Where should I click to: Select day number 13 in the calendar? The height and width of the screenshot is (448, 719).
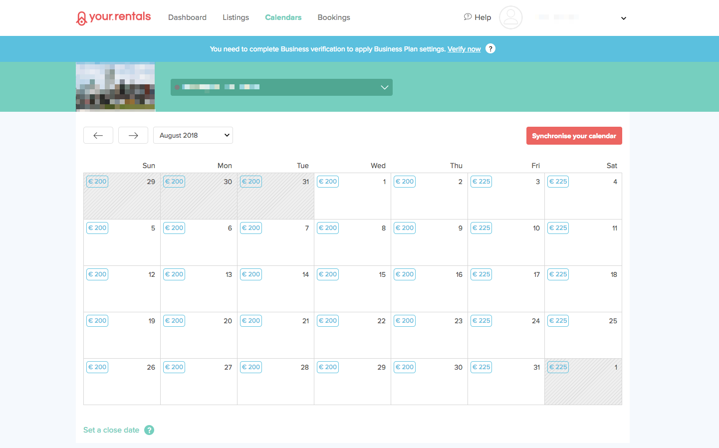click(229, 274)
